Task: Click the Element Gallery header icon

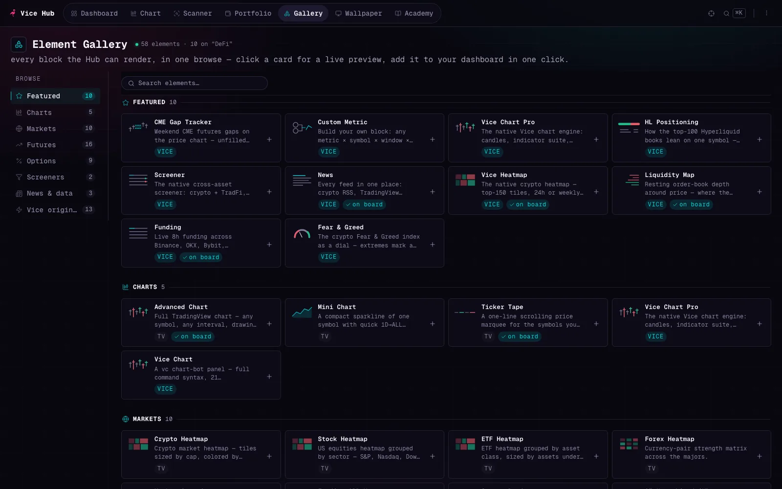Action: 19,44
